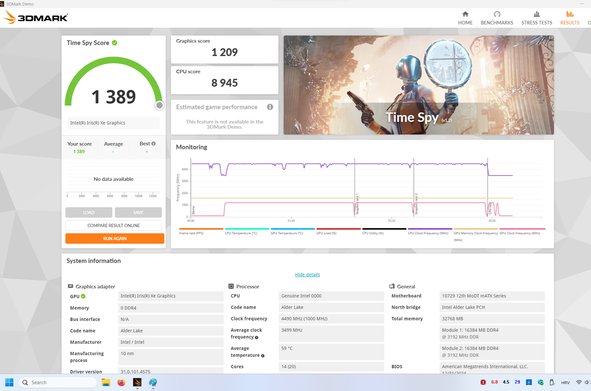Click the 3DMark taskbar icon

coord(137,382)
